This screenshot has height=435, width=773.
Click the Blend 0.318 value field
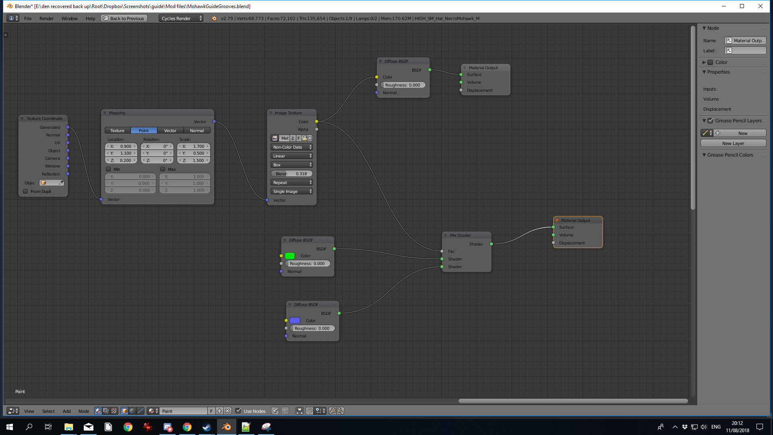coord(291,174)
